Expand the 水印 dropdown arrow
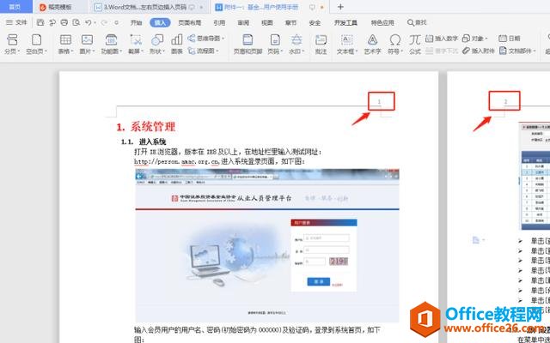Screen dimensions: 550x343 click(303, 51)
